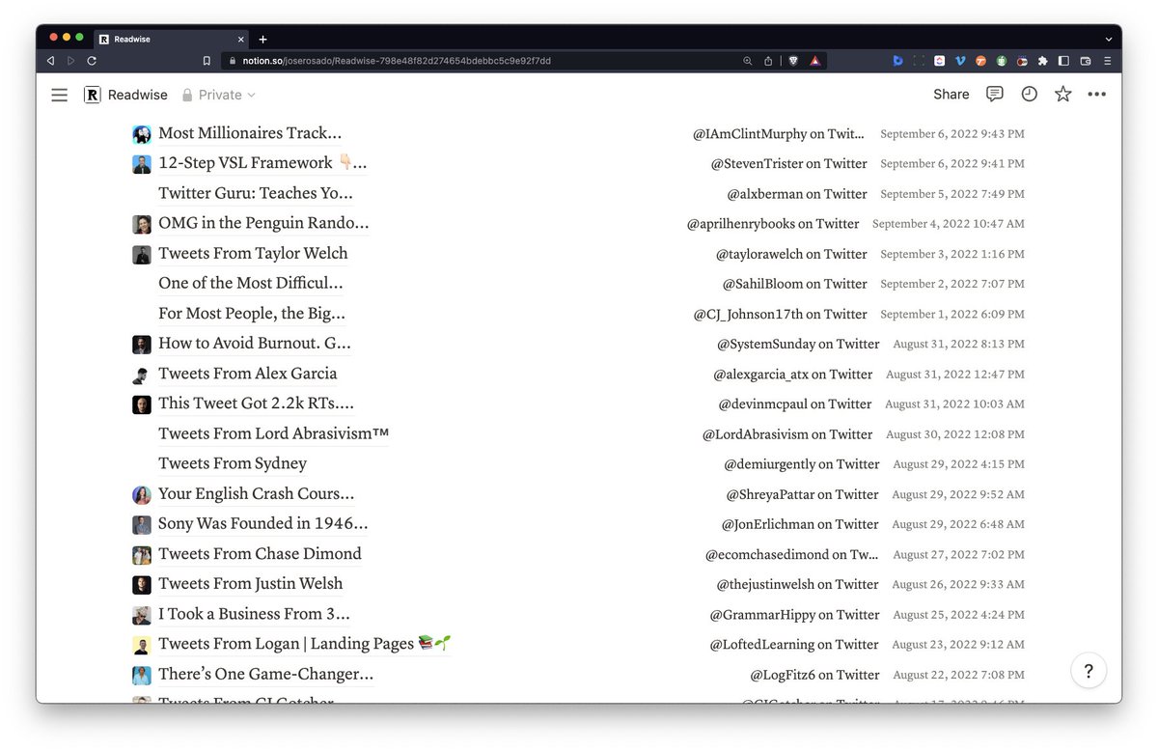The image size is (1158, 751).
Task: Expand the tab search chevron at top right
Action: 1108,40
